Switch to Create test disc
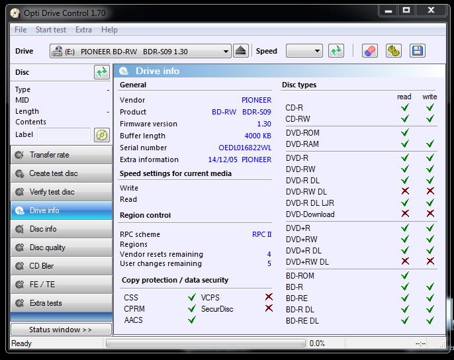The width and height of the screenshot is (454, 360). click(x=62, y=173)
